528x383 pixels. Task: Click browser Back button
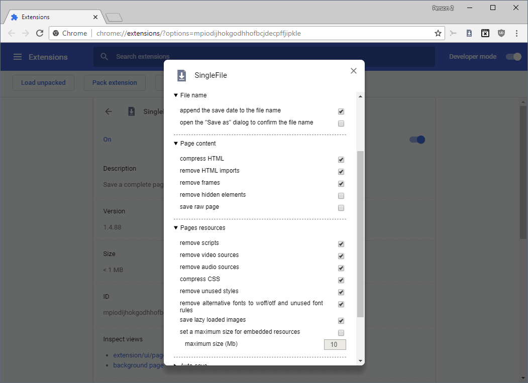click(12, 33)
